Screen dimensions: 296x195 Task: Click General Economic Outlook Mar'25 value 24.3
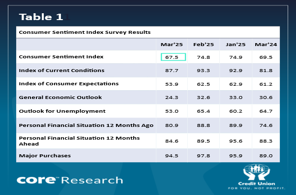pos(172,97)
